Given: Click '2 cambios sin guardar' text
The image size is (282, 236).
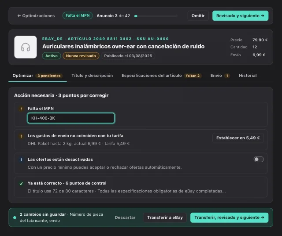Looking at the screenshot, I should [x=43, y=214].
